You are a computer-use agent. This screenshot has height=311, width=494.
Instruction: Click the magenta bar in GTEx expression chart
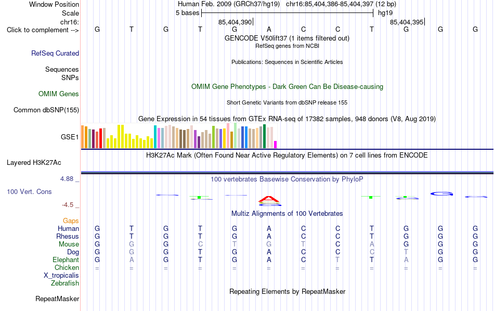click(276, 145)
